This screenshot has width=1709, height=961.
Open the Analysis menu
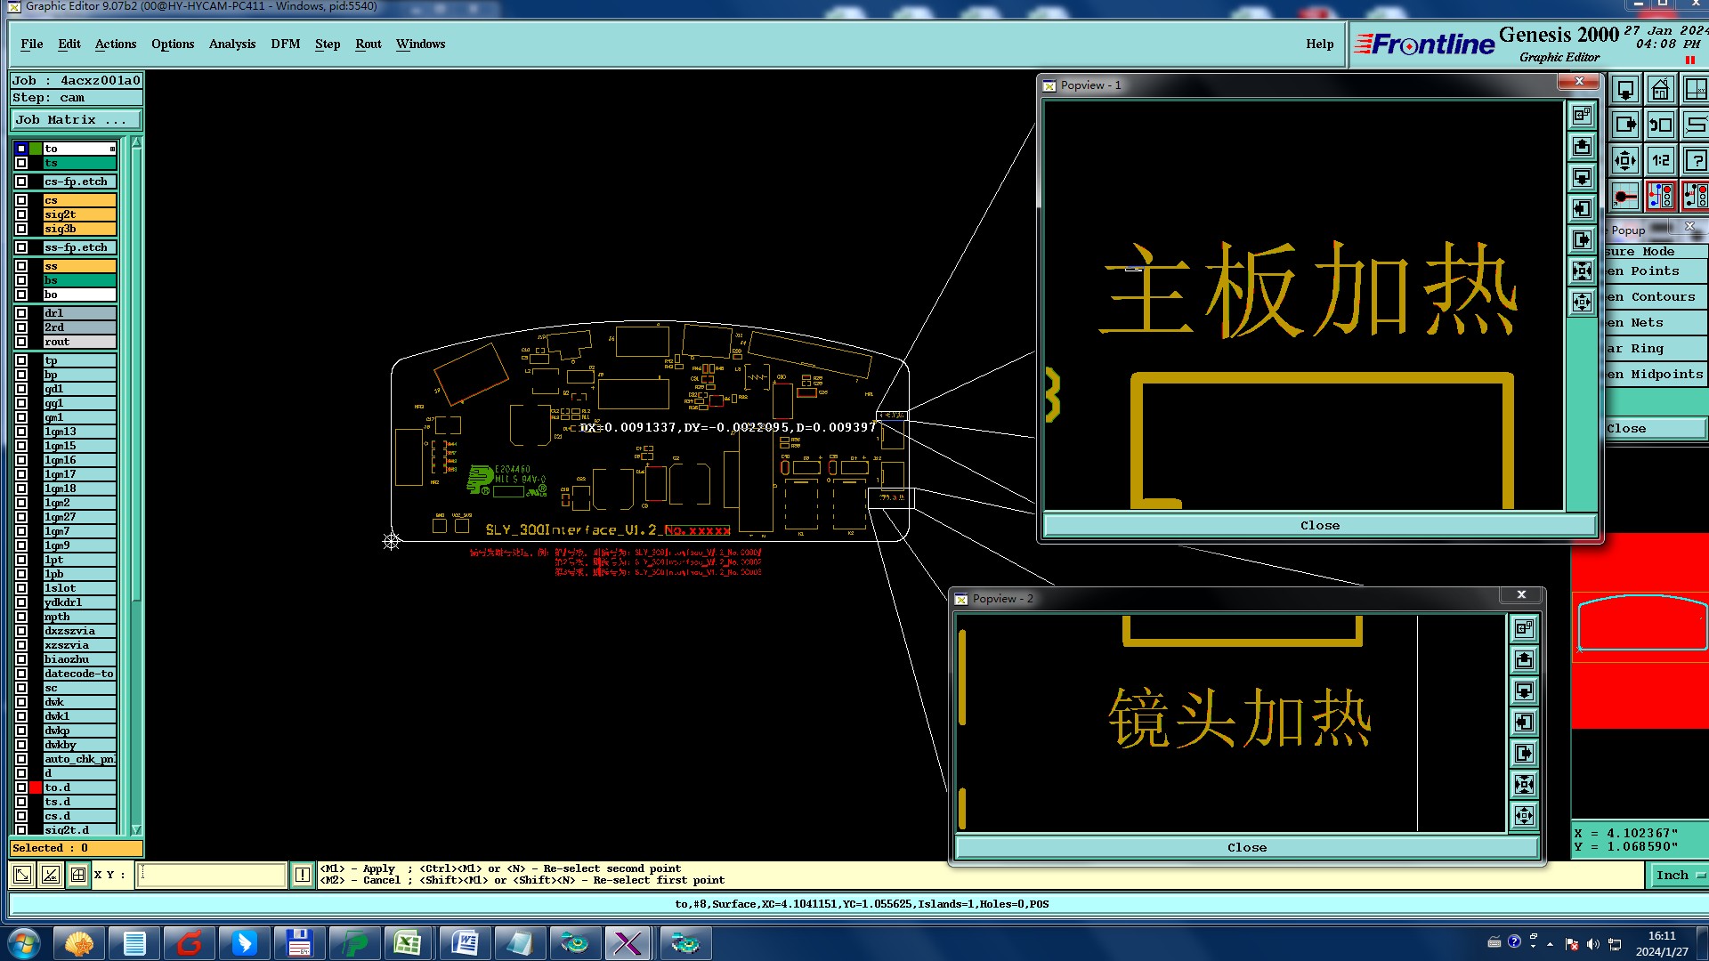pyautogui.click(x=232, y=44)
